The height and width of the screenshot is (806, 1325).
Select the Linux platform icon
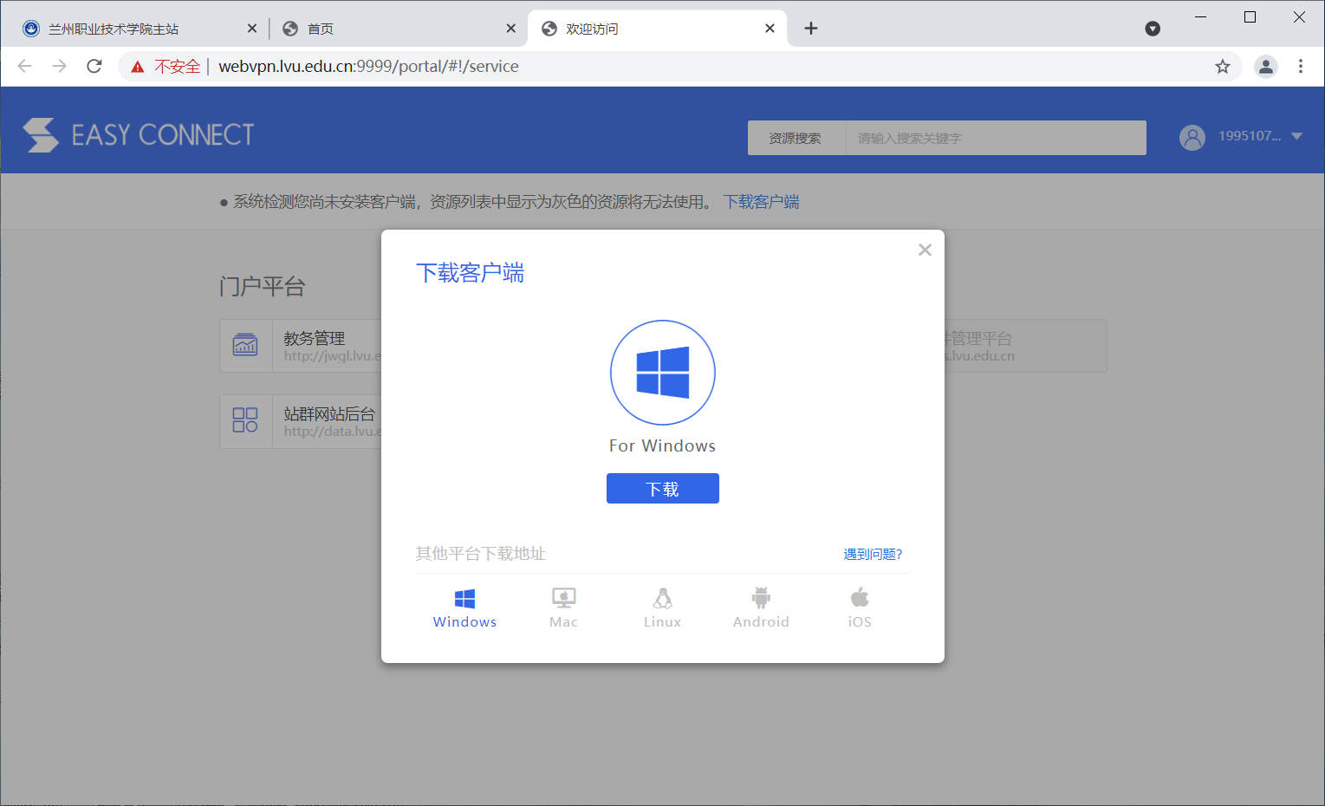click(663, 598)
